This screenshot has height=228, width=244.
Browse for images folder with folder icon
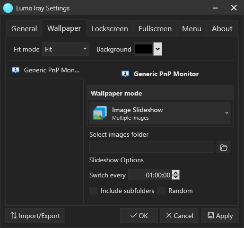[224, 147]
